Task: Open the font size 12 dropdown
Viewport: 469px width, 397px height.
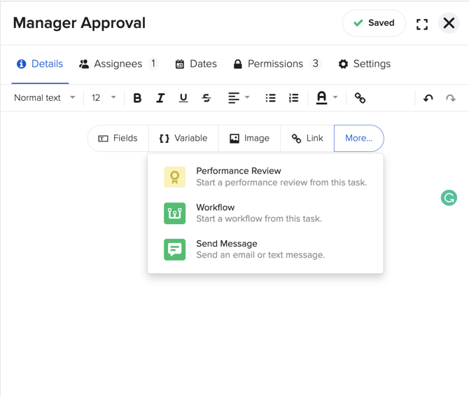Action: coord(104,98)
